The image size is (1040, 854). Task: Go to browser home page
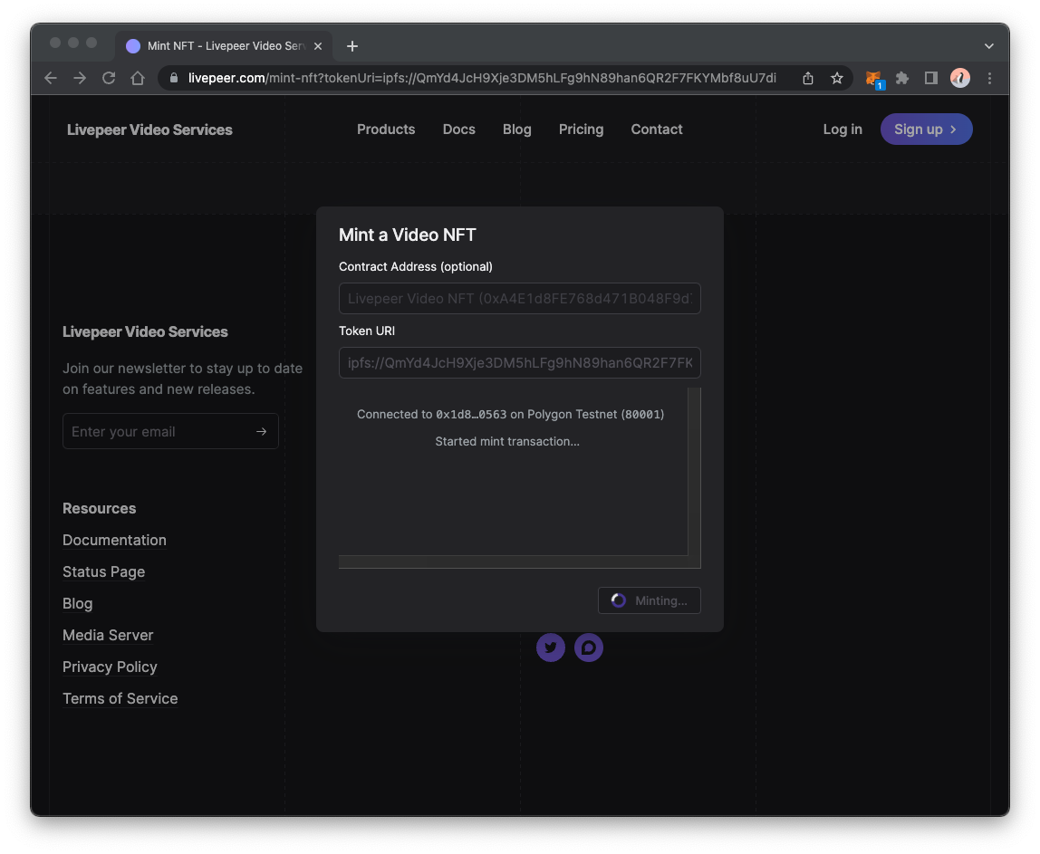138,78
